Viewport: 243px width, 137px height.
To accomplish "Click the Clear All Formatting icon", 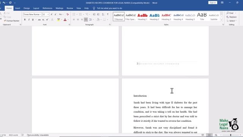I will [x=68, y=14].
